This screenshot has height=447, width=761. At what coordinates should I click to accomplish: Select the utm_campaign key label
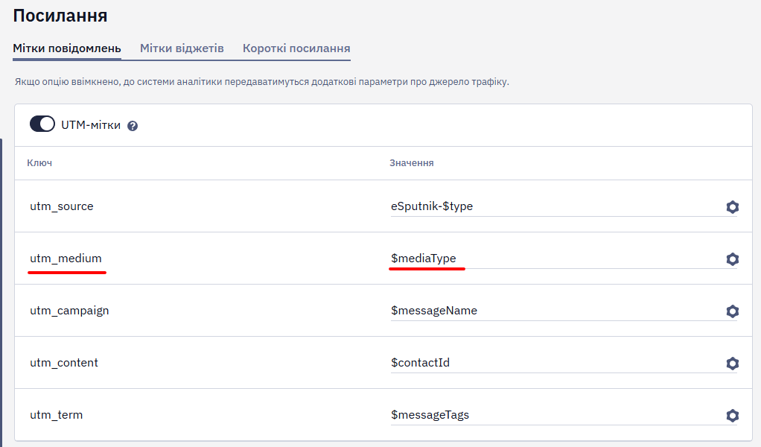pos(69,311)
